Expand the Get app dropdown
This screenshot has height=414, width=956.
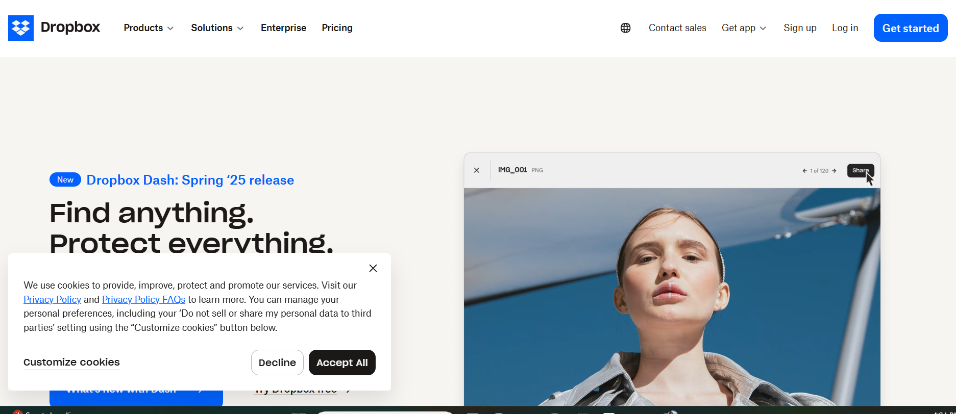[744, 28]
